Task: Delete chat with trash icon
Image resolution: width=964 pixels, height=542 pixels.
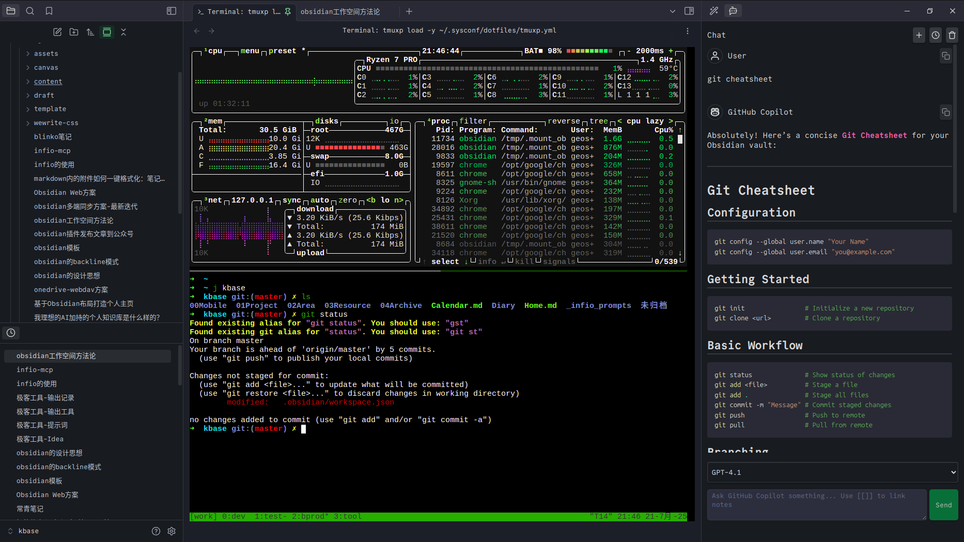Action: point(952,35)
